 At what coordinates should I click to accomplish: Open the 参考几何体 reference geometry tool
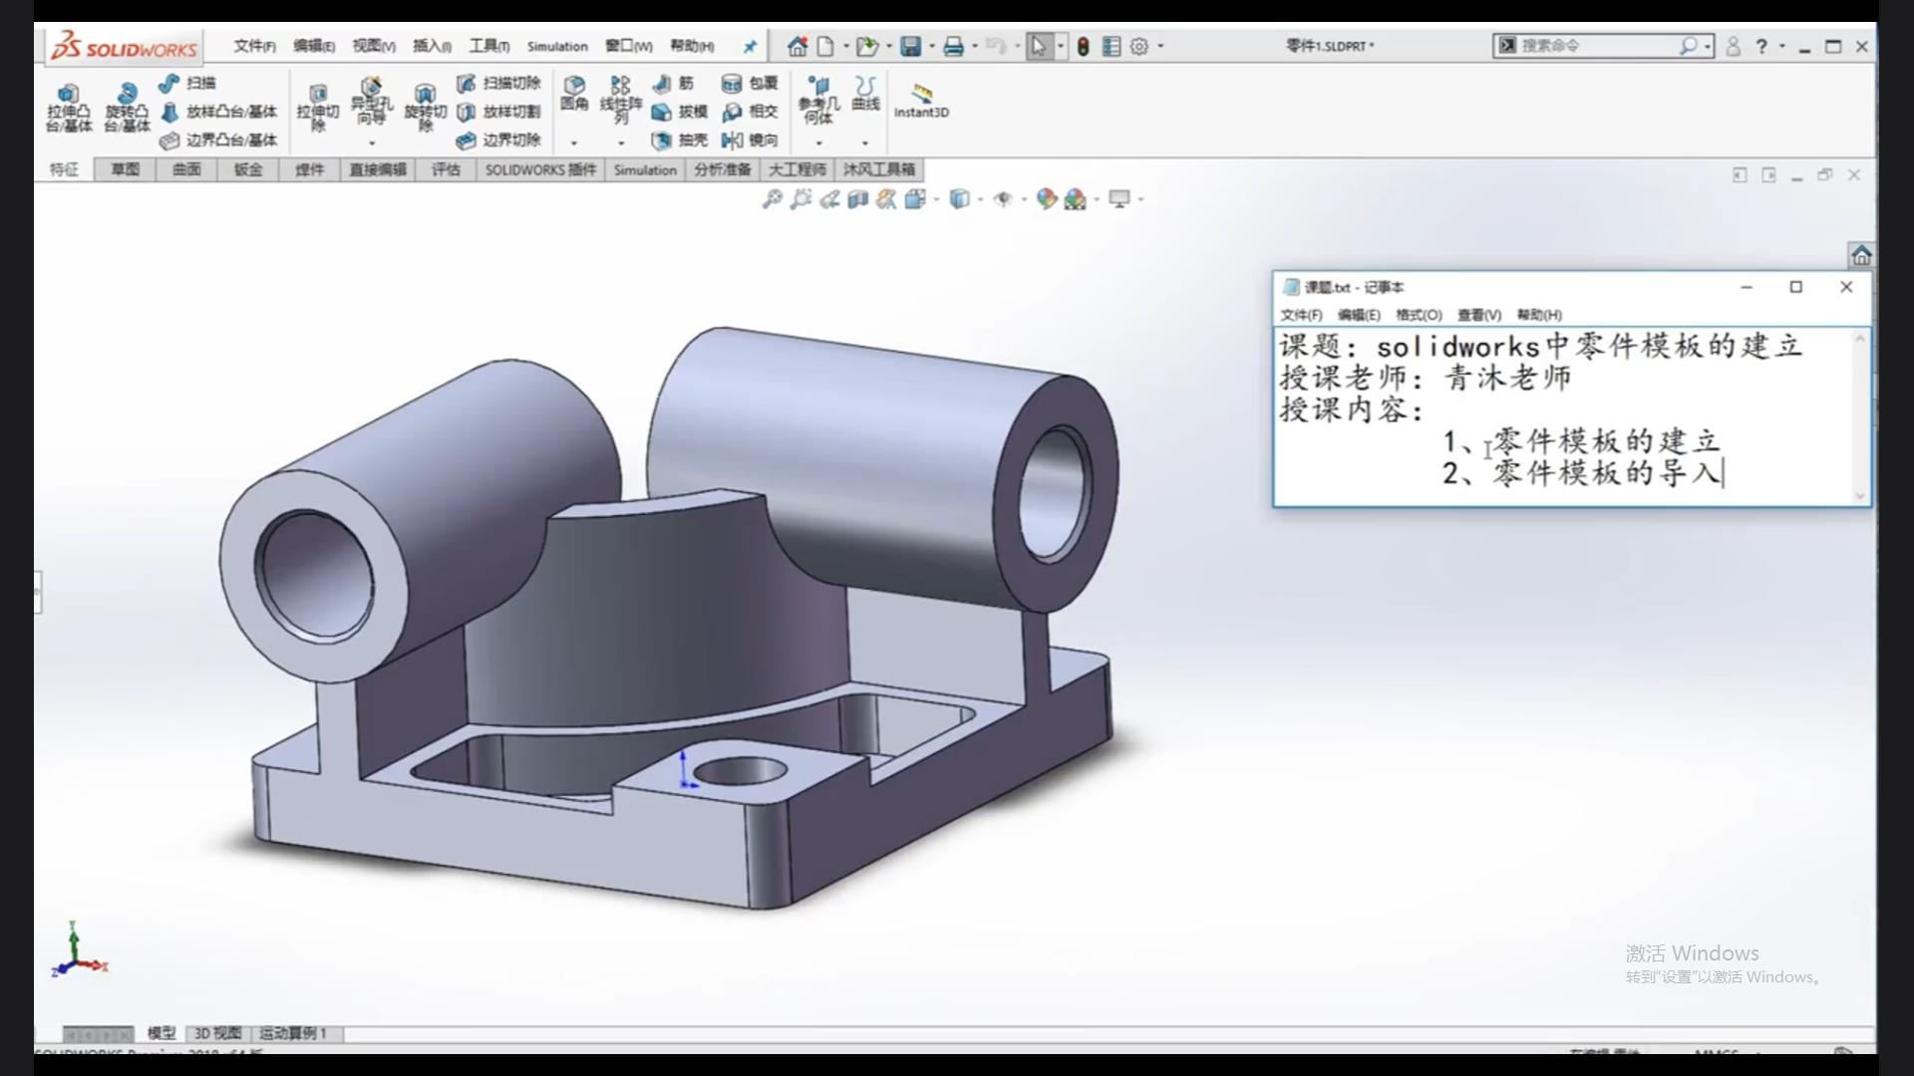tap(818, 100)
